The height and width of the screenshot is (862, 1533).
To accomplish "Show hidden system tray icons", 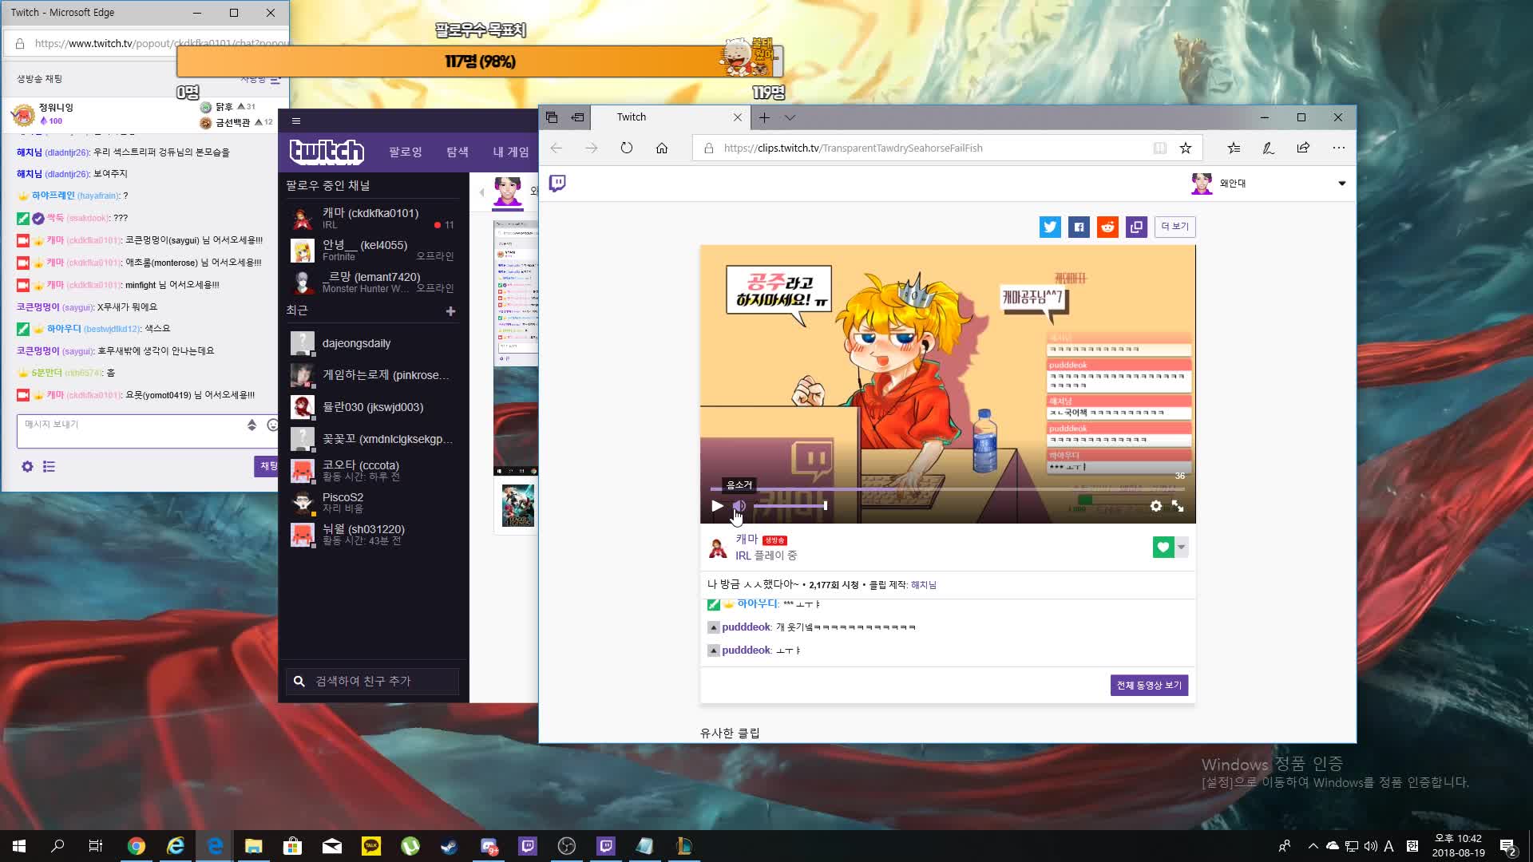I will pos(1313,846).
